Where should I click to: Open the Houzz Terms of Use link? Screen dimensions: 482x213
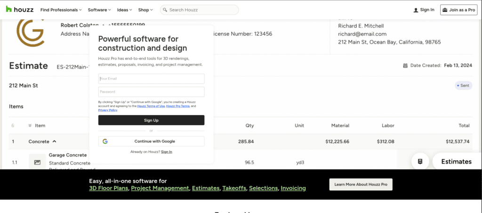pyautogui.click(x=151, y=106)
